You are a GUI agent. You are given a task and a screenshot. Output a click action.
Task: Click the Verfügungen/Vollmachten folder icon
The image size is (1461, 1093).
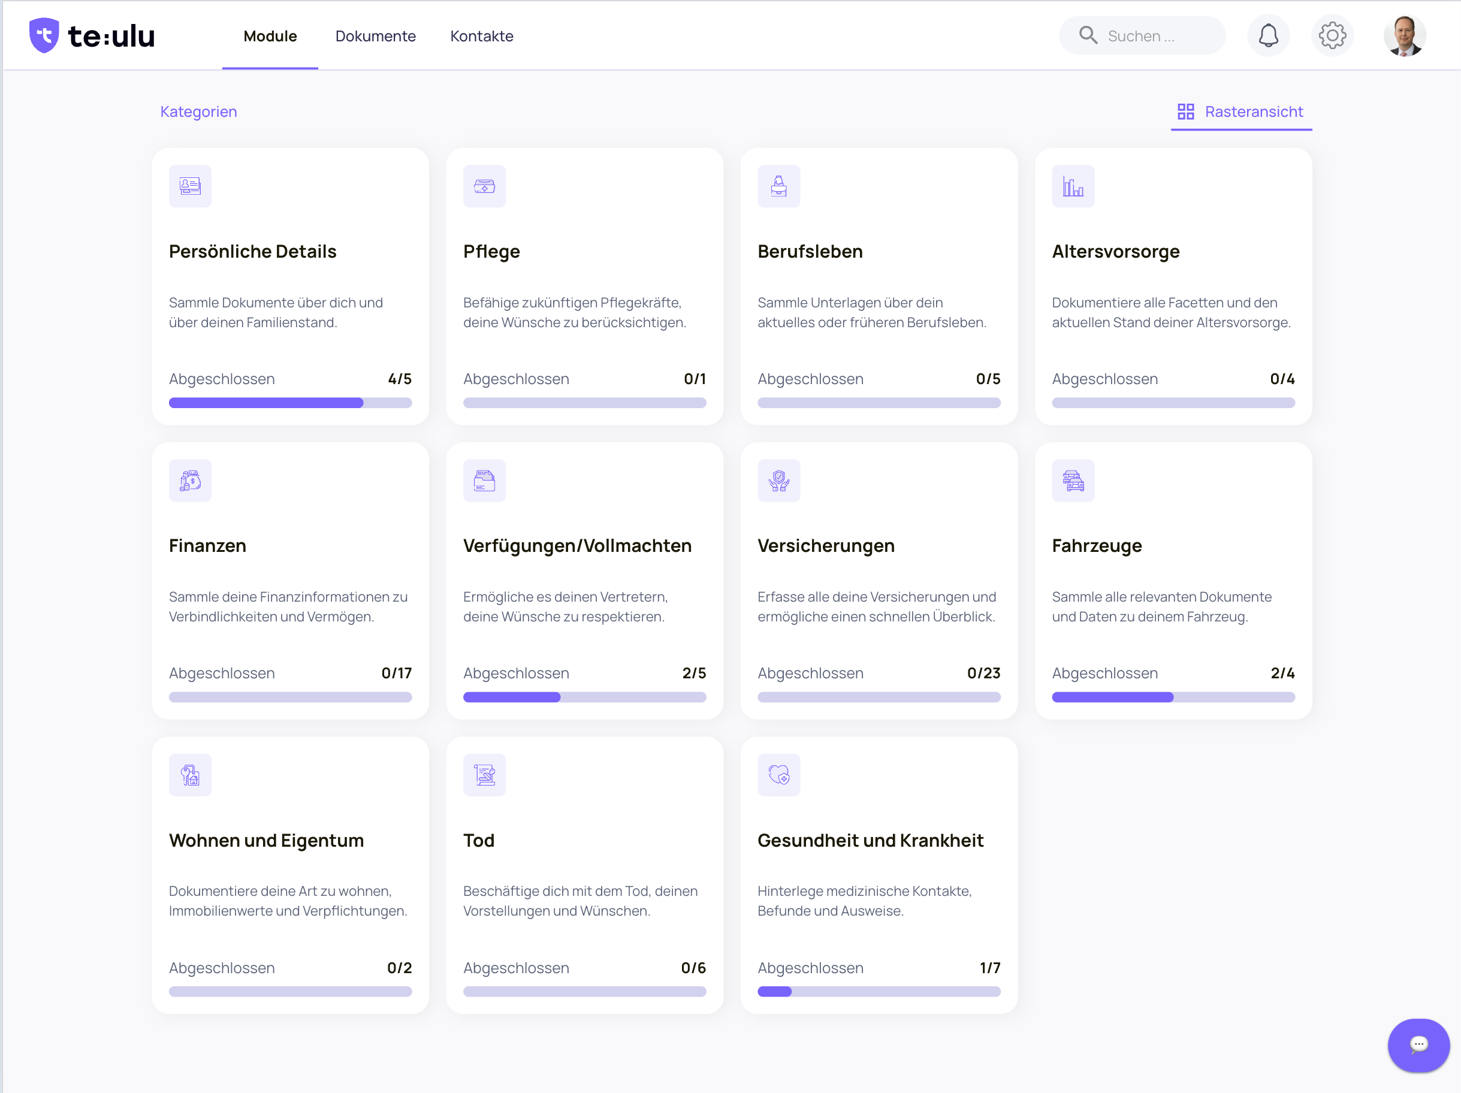click(484, 481)
